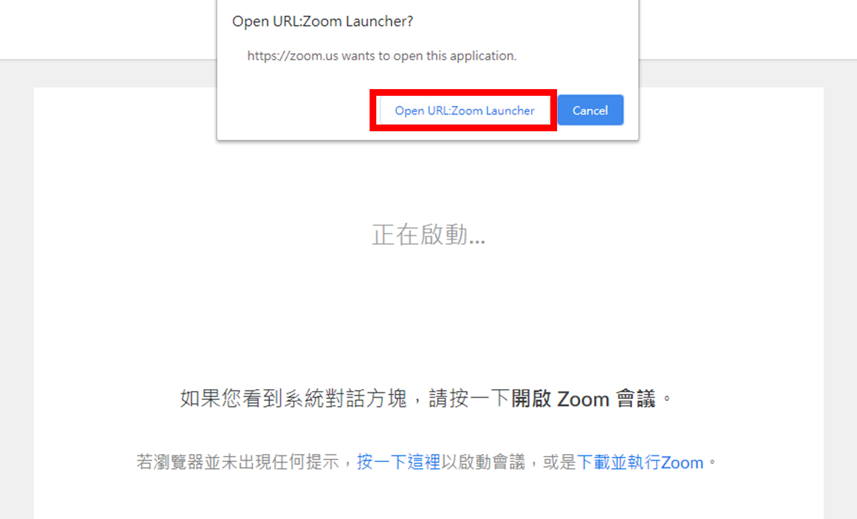Select the https://zoom.us text in dialog
857x519 pixels.
(x=293, y=56)
